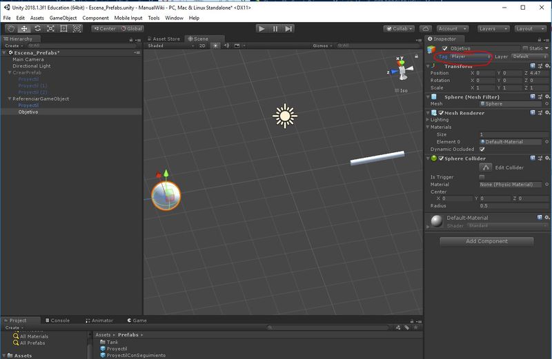This screenshot has height=359, width=552.
Task: Open the Window menu
Action: [x=175, y=18]
